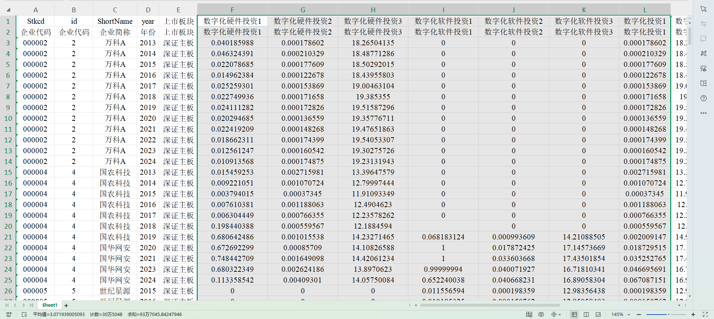The image size is (714, 319).
Task: Switch to page layout view
Action: [586, 315]
